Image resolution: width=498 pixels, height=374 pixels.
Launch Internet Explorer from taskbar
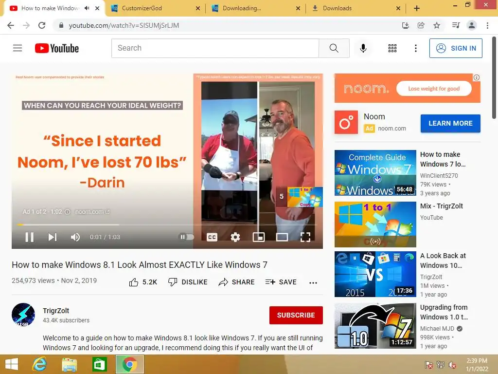[x=39, y=364]
